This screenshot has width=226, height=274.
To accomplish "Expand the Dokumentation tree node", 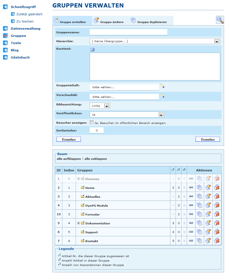I will tap(79, 223).
